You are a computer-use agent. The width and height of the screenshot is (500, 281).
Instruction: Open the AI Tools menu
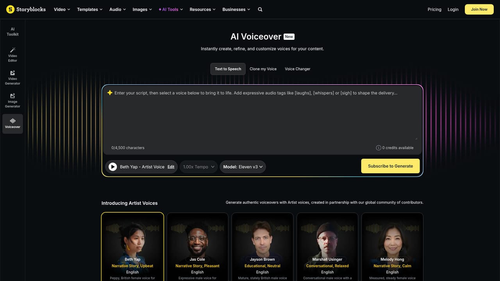coord(171,9)
